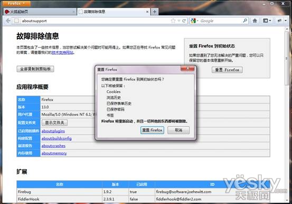Switch to the 火狐起始页 tab

click(40, 12)
